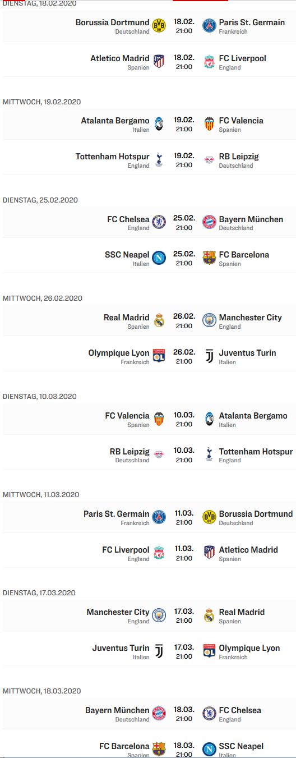Click the Real Madrid crest on 26.02.
This screenshot has height=758, width=296.
click(x=159, y=320)
